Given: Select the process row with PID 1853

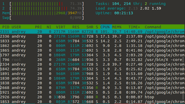Looking at the screenshot, I should tap(92, 102).
